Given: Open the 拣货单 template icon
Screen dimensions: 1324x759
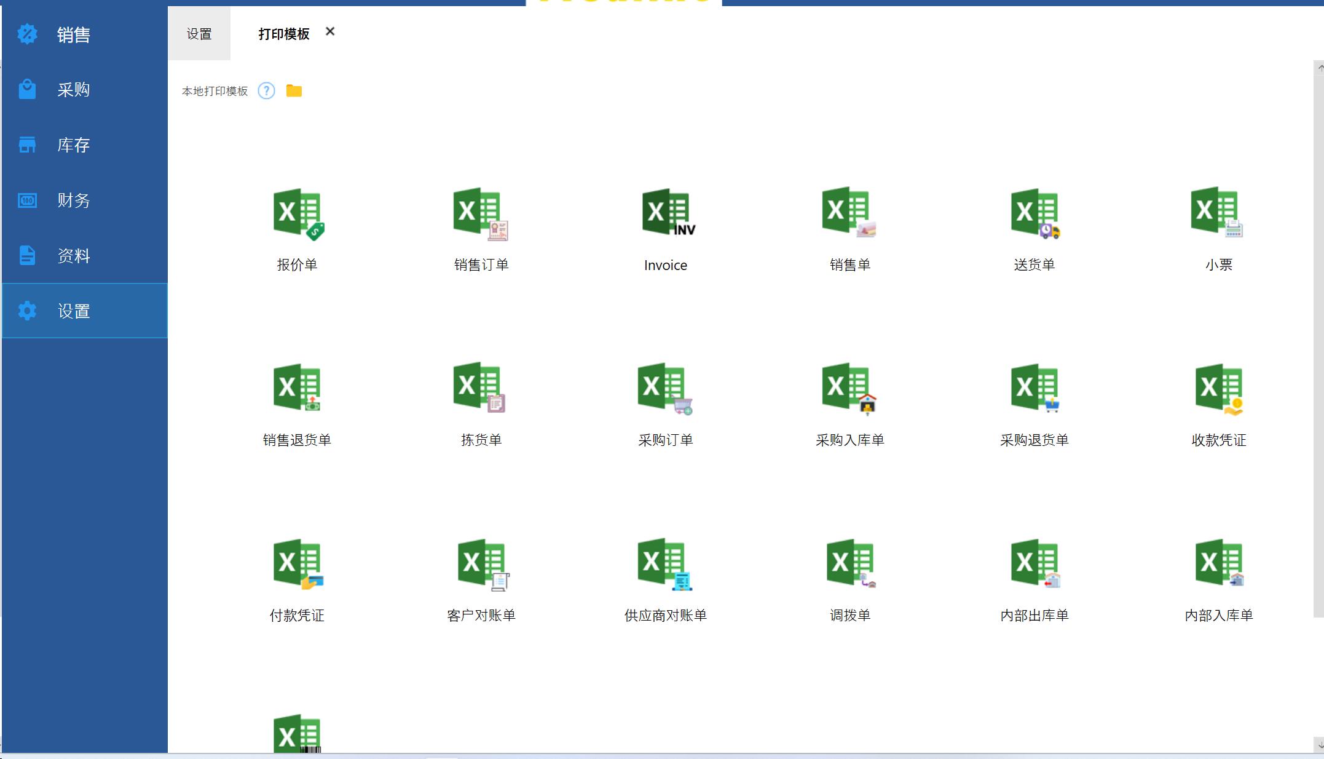Looking at the screenshot, I should point(479,387).
